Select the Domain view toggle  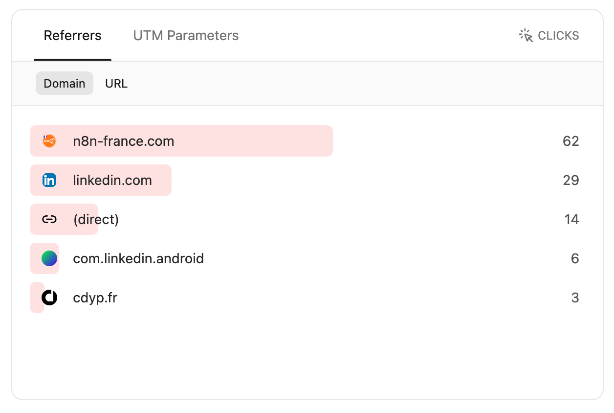pyautogui.click(x=64, y=83)
